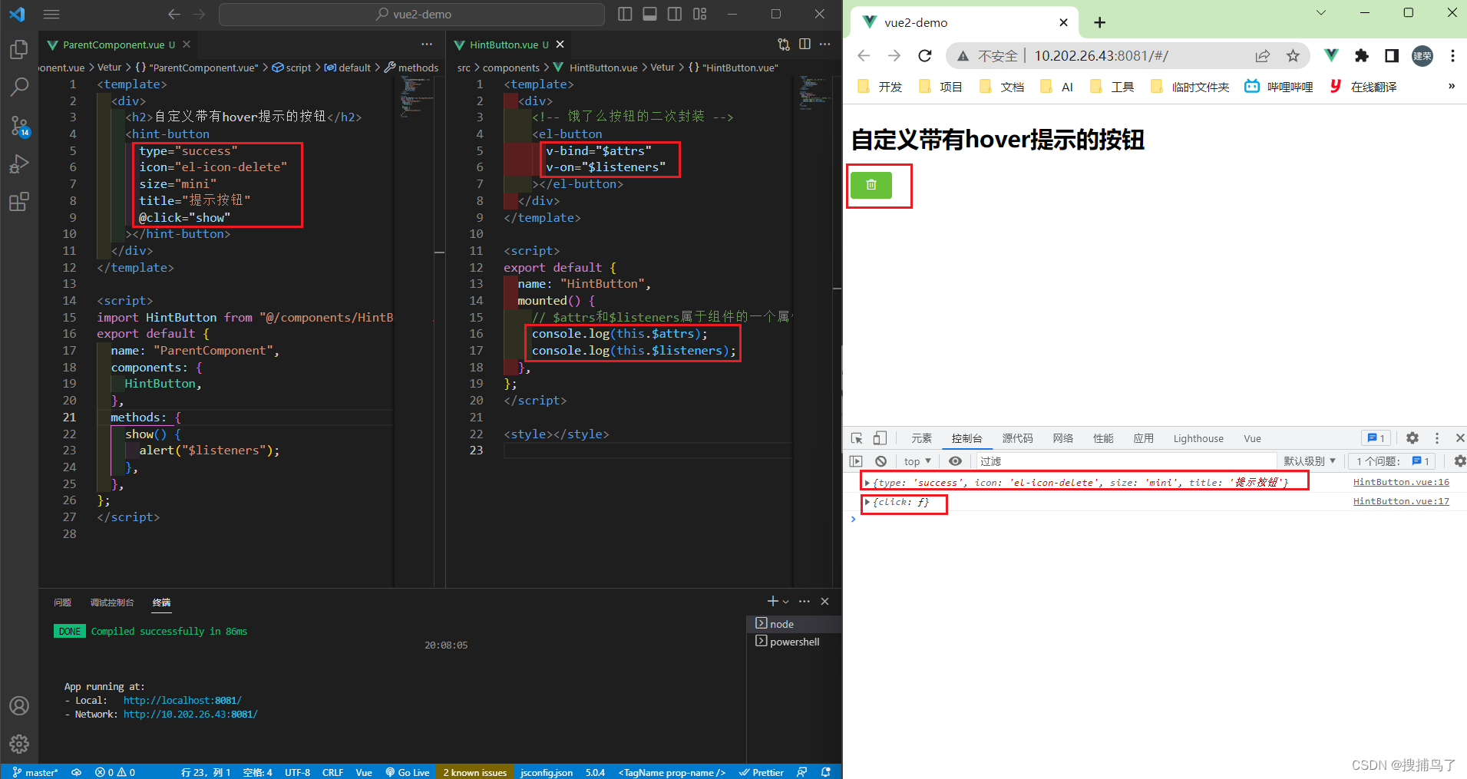This screenshot has height=779, width=1467.
Task: Open the Accounts menu in activity bar
Action: 19,706
